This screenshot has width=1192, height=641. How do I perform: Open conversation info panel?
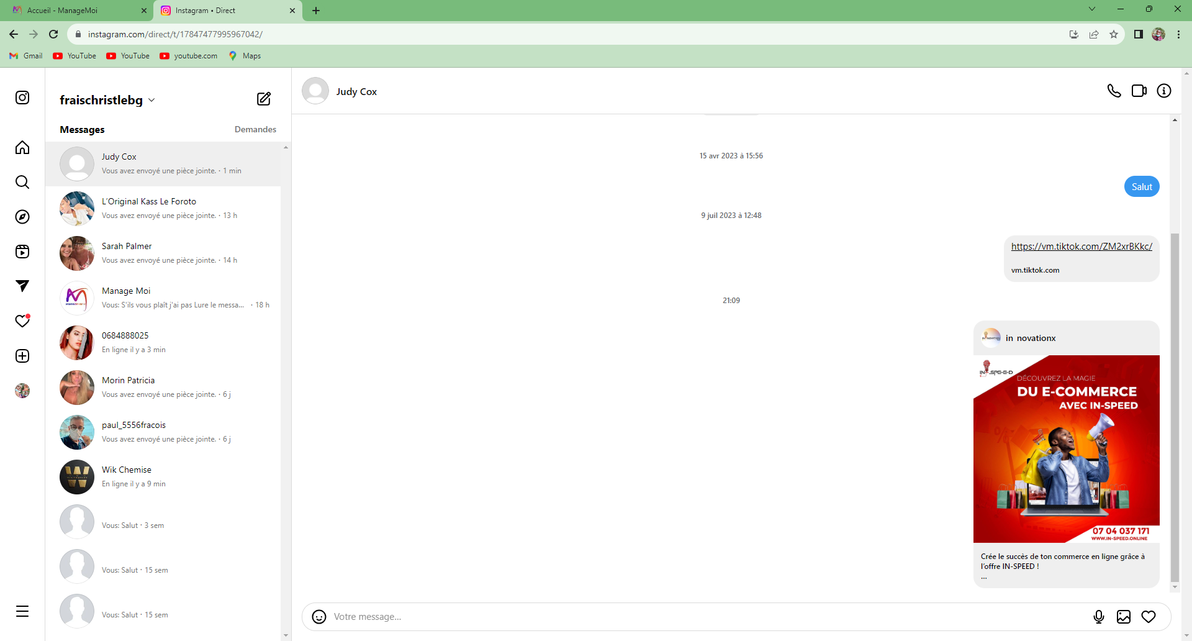[x=1163, y=91]
